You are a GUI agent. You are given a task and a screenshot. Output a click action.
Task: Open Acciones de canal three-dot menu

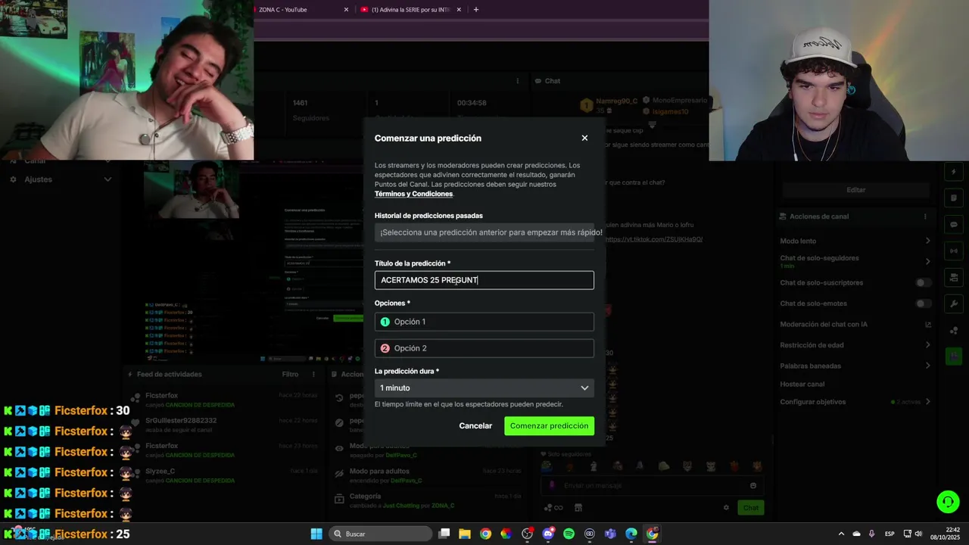[x=925, y=216]
